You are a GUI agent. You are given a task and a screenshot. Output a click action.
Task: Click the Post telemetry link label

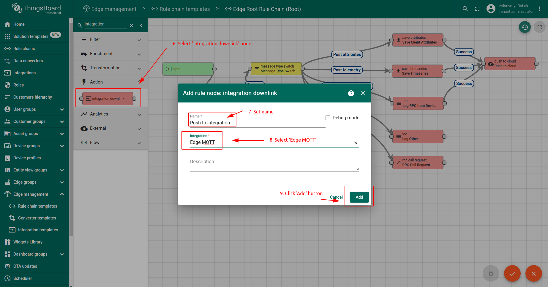coord(347,70)
